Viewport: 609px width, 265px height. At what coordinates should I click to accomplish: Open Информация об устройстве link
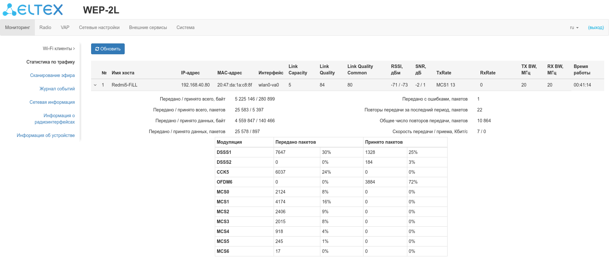pyautogui.click(x=46, y=135)
